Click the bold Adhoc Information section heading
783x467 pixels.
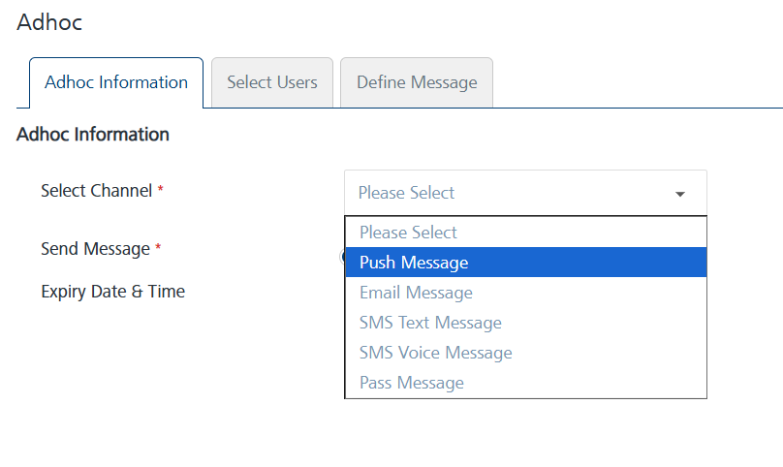pyautogui.click(x=93, y=135)
